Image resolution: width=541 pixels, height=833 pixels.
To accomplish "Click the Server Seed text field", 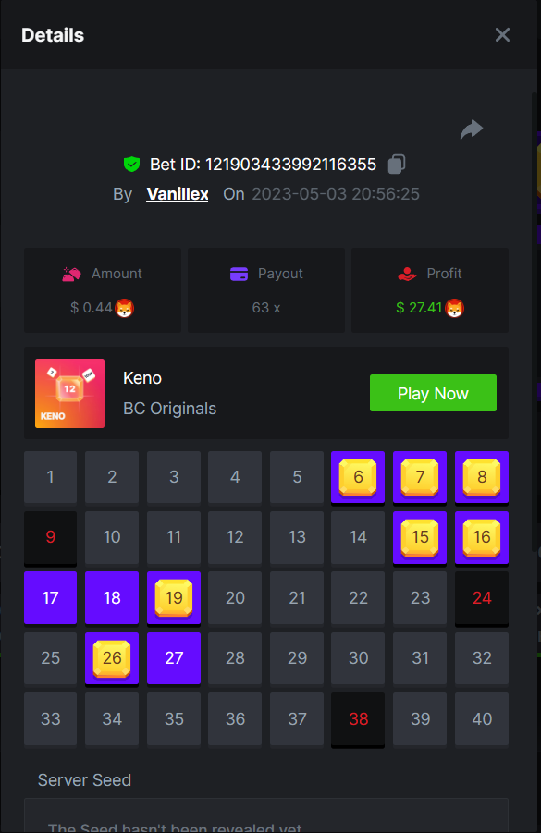I will [266, 815].
